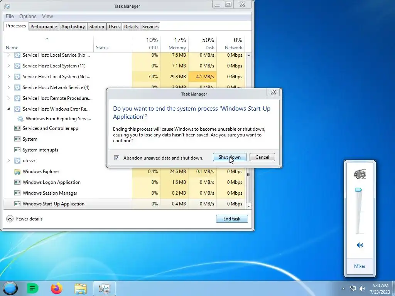Click gear icon of Service Host: Local System (Net...
The image size is (395, 296).
pos(17,77)
